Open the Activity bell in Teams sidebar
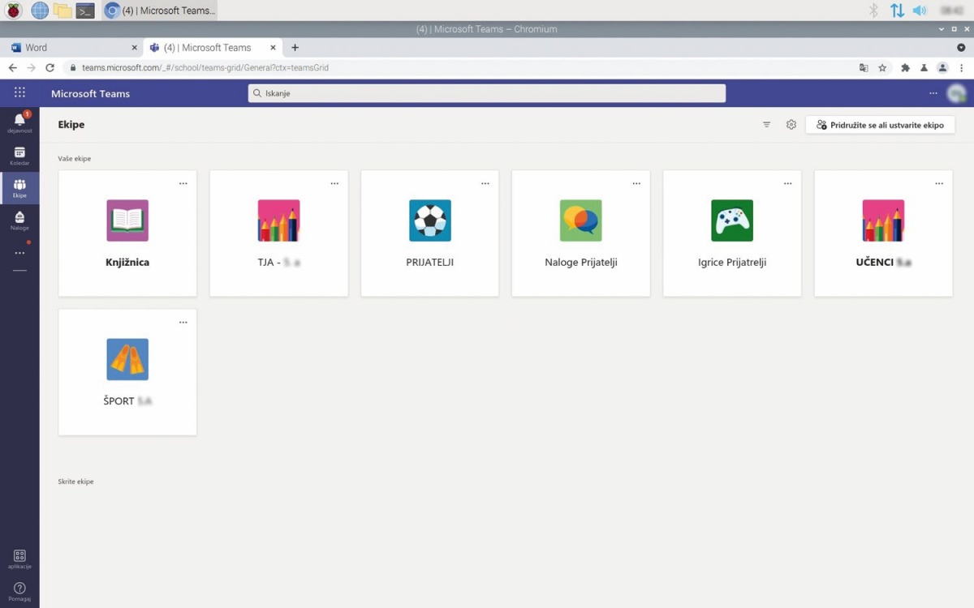 [x=19, y=122]
